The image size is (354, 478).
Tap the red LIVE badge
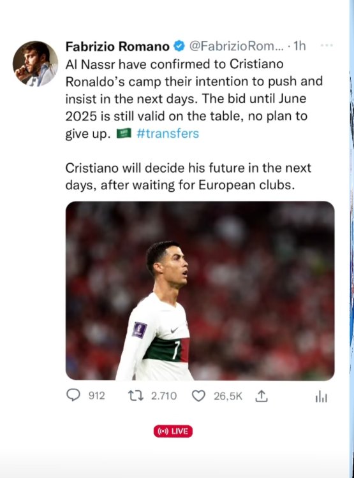(x=173, y=431)
